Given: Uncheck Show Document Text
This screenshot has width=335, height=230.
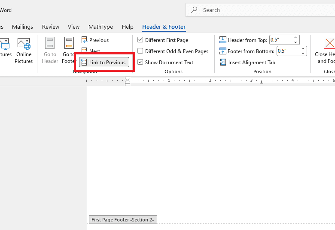Looking at the screenshot, I should coord(140,62).
